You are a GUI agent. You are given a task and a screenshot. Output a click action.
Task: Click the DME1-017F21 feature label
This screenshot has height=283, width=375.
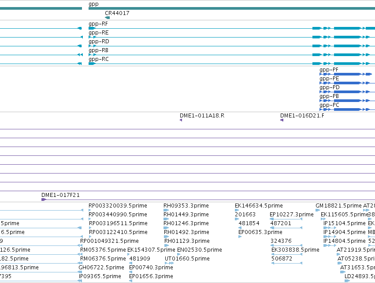click(x=60, y=195)
